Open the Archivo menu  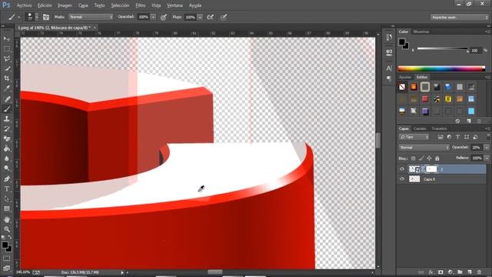[x=24, y=5]
